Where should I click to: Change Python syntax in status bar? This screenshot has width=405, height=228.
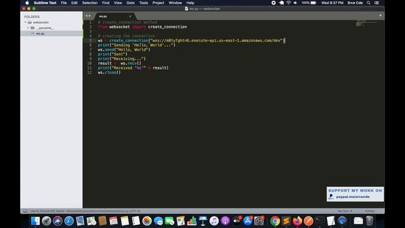pyautogui.click(x=370, y=211)
